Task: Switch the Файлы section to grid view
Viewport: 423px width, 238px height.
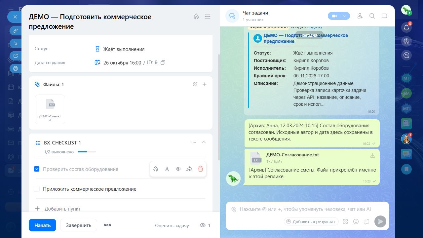Action: click(x=195, y=84)
